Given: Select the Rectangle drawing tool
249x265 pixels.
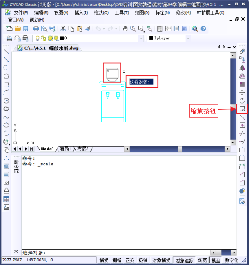Looking at the screenshot, I should click(6, 84).
